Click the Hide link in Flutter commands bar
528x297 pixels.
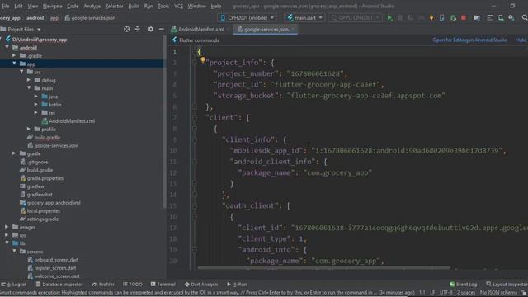pos(521,40)
